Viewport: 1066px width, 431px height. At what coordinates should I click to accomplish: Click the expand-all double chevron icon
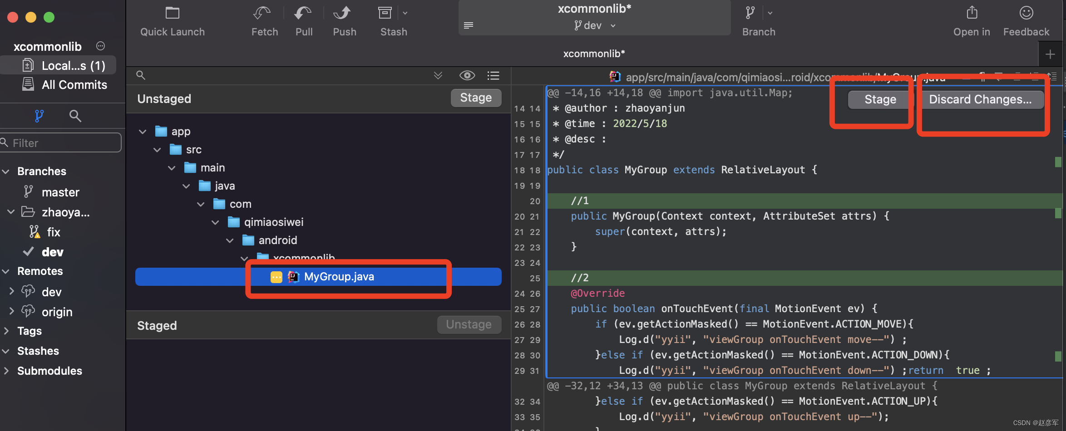coord(438,75)
